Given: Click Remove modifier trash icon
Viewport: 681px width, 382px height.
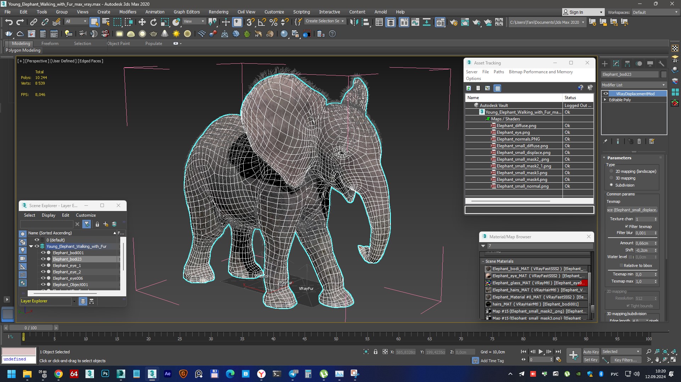Looking at the screenshot, I should tap(639, 141).
